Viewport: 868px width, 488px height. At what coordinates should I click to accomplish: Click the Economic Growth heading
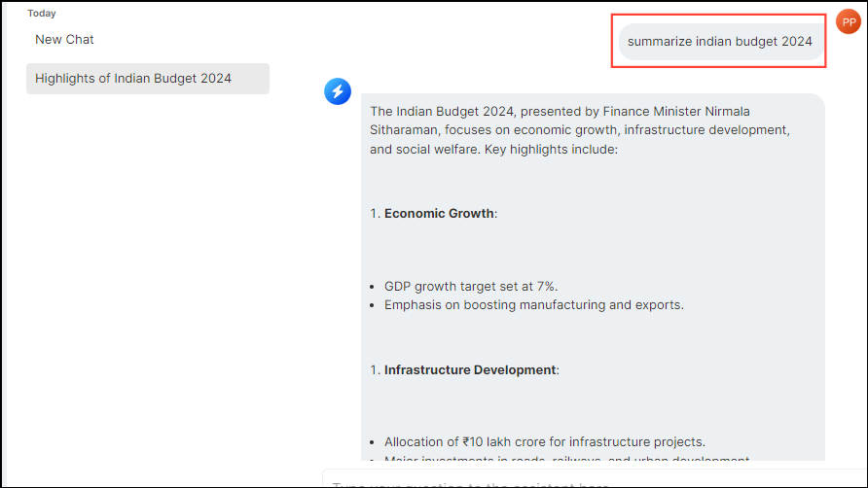coord(439,214)
